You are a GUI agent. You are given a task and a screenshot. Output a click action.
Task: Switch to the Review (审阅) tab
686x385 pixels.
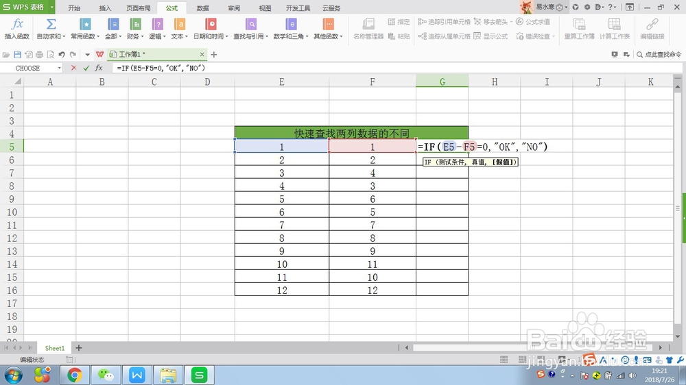[234, 8]
